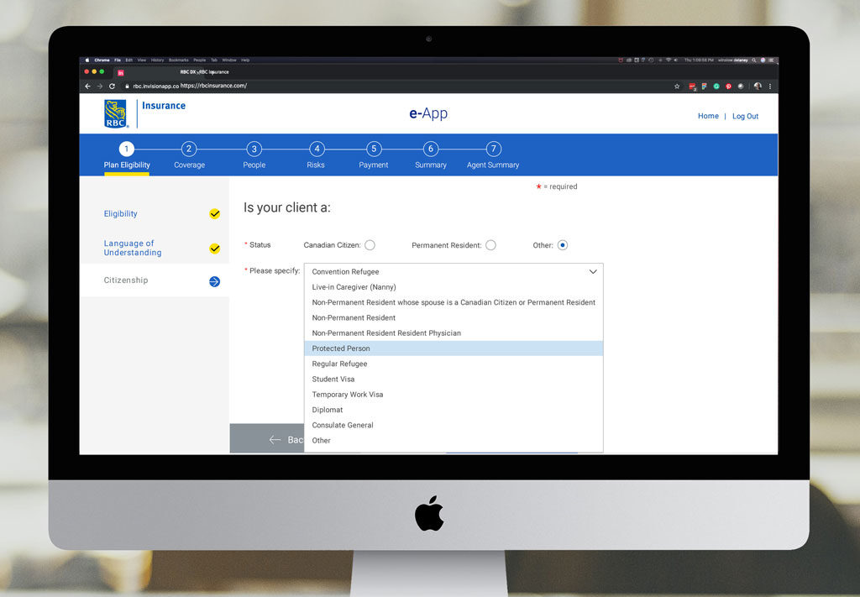This screenshot has width=860, height=597.
Task: Click the Log Out link
Action: pyautogui.click(x=745, y=117)
